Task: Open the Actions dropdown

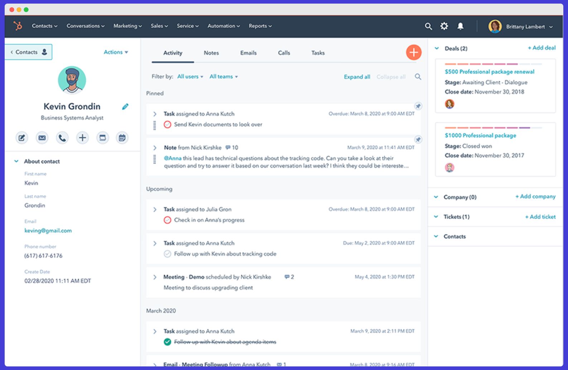Action: click(x=116, y=52)
